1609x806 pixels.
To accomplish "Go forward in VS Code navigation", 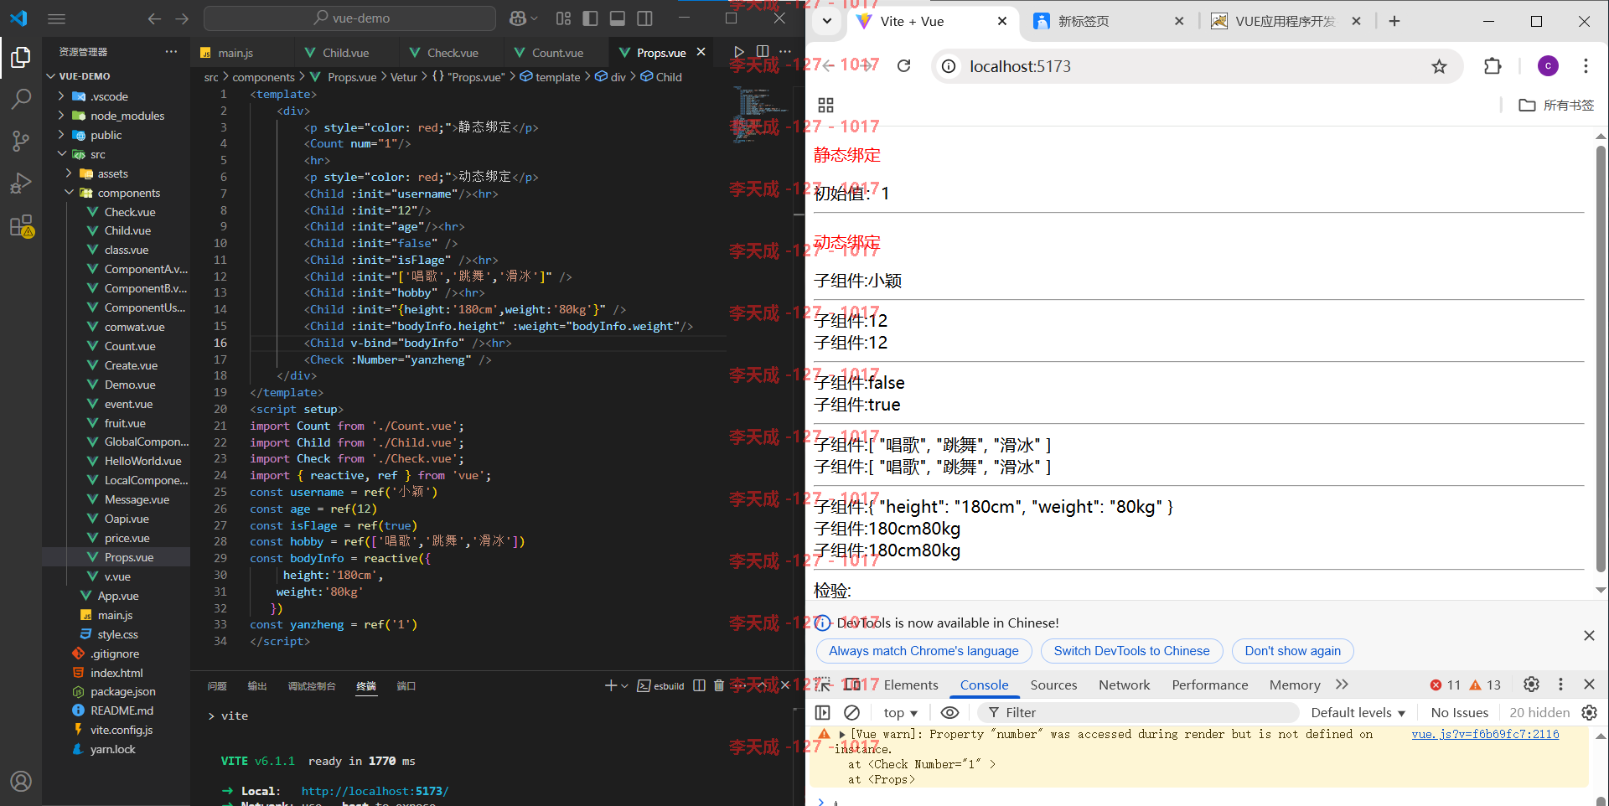I will [x=182, y=18].
